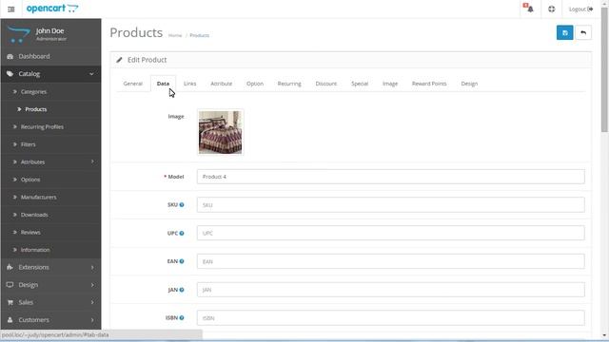609x342 pixels.
Task: Switch to the Links tab
Action: pos(190,84)
